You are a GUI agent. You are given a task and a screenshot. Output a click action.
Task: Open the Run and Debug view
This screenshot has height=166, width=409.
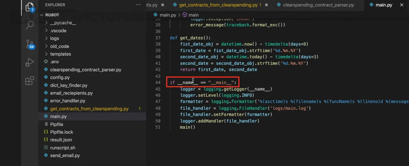point(30,62)
